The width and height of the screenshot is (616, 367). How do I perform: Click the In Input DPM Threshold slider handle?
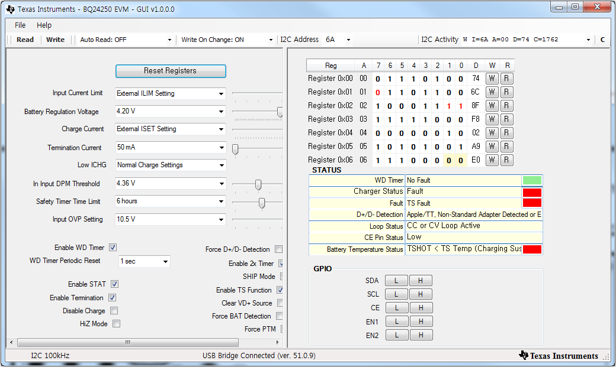coord(258,184)
